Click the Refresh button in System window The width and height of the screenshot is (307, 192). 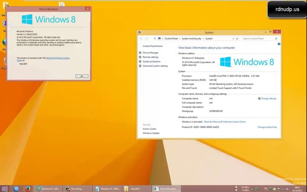pyautogui.click(x=237, y=39)
